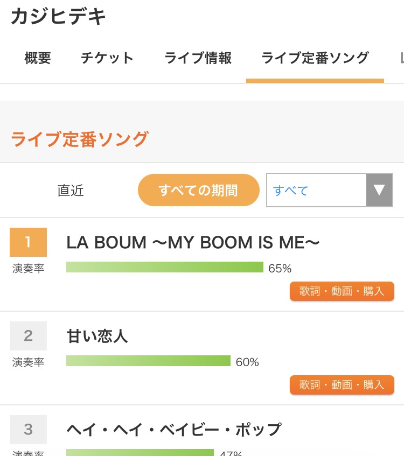Image resolution: width=404 pixels, height=456 pixels.
Task: Open song LA BOUM ~MY BOOM IS ME~
Action: click(193, 243)
